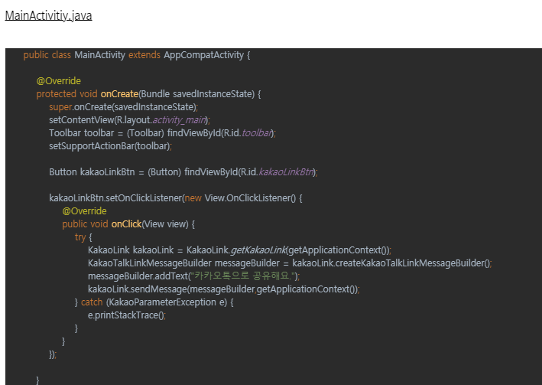This screenshot has width=542, height=385.
Task: Click the setContentView(R.layout.activity_main) line
Action: (130, 120)
